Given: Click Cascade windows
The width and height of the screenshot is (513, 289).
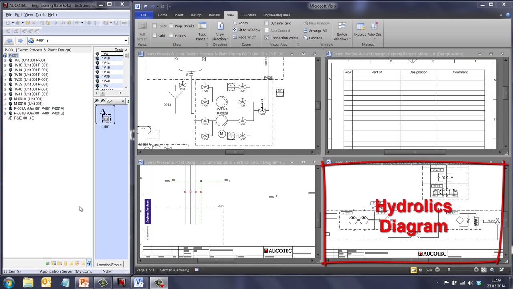Looking at the screenshot, I should click(313, 38).
